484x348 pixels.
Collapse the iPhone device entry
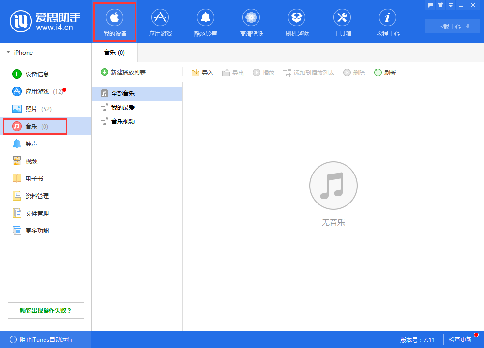8,52
